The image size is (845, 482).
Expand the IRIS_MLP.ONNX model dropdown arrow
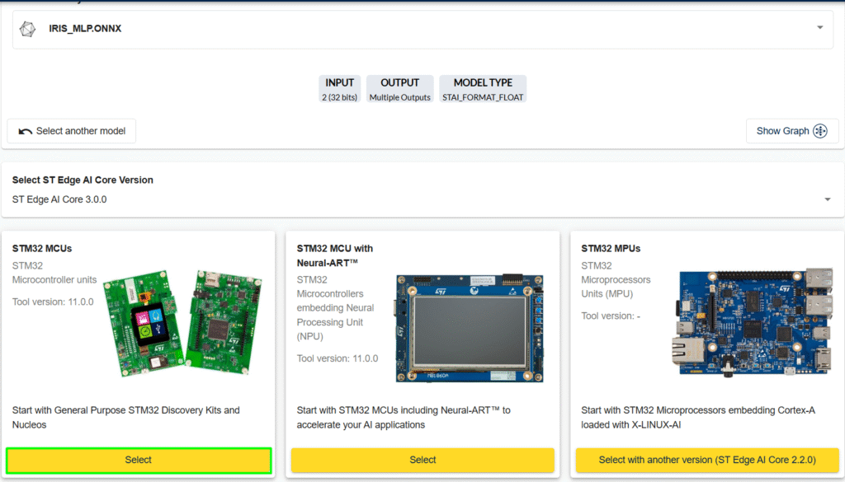tap(819, 27)
